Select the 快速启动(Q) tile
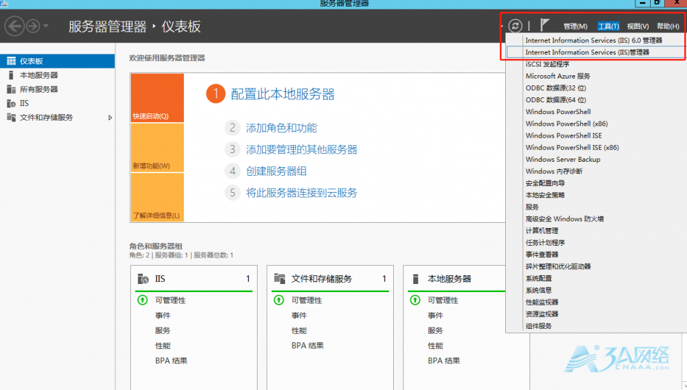This screenshot has width=687, height=390. [157, 98]
